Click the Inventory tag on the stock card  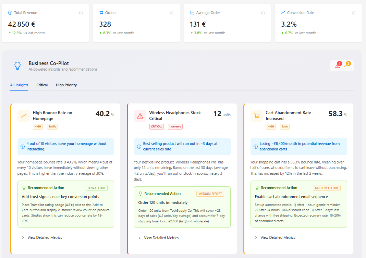point(175,126)
